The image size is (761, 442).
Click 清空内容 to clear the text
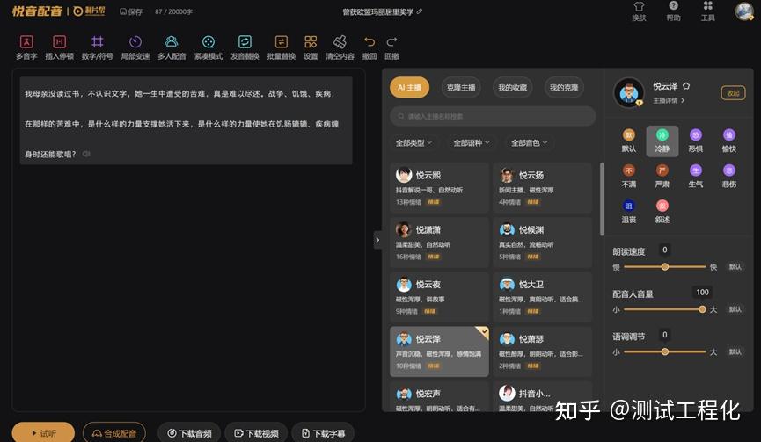point(340,47)
